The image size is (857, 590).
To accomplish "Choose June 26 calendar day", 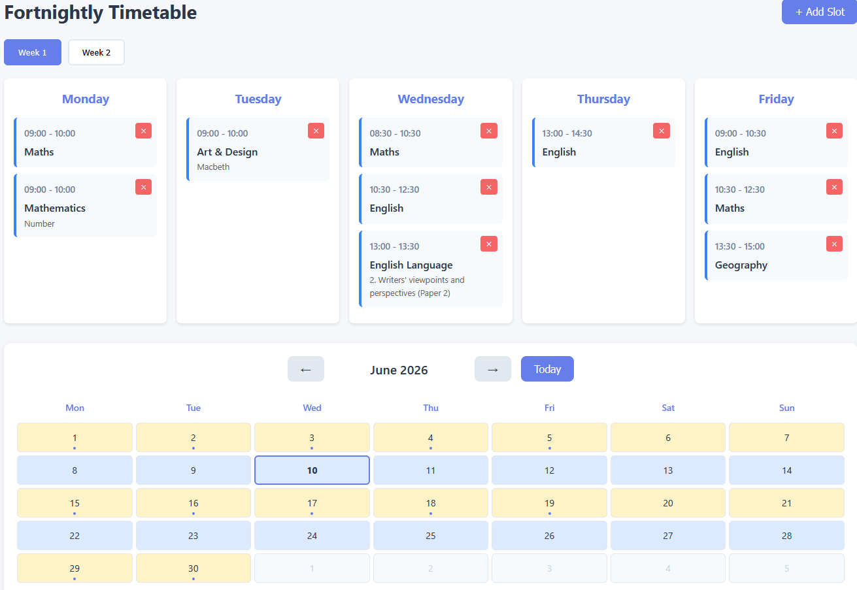I will click(x=549, y=536).
